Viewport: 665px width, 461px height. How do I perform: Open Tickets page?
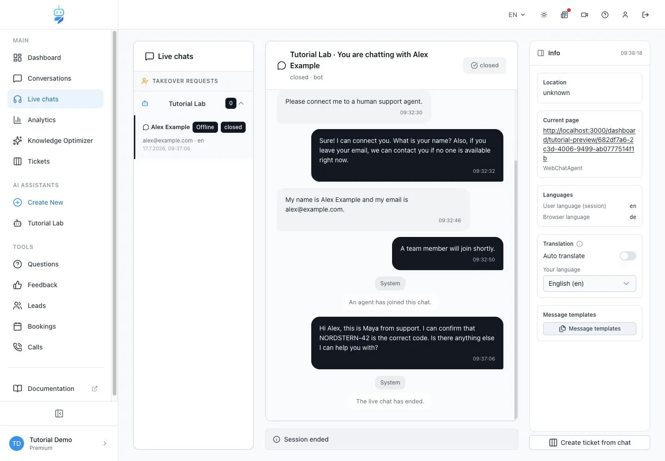[x=55, y=161]
